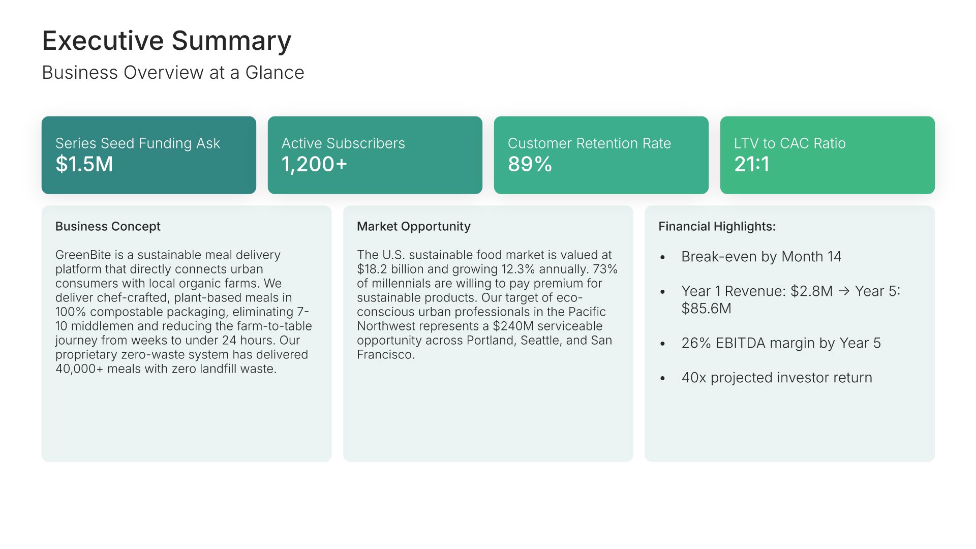Click the GreenBite description paragraph
This screenshot has width=976, height=549.
tap(184, 312)
